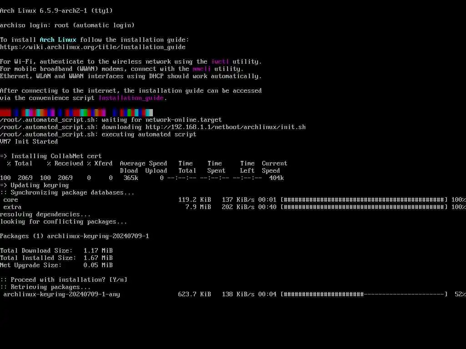Click the colorful terminal color bar
This screenshot has width=466, height=349.
pos(76,113)
